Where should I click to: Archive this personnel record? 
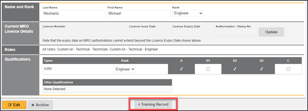point(40,105)
